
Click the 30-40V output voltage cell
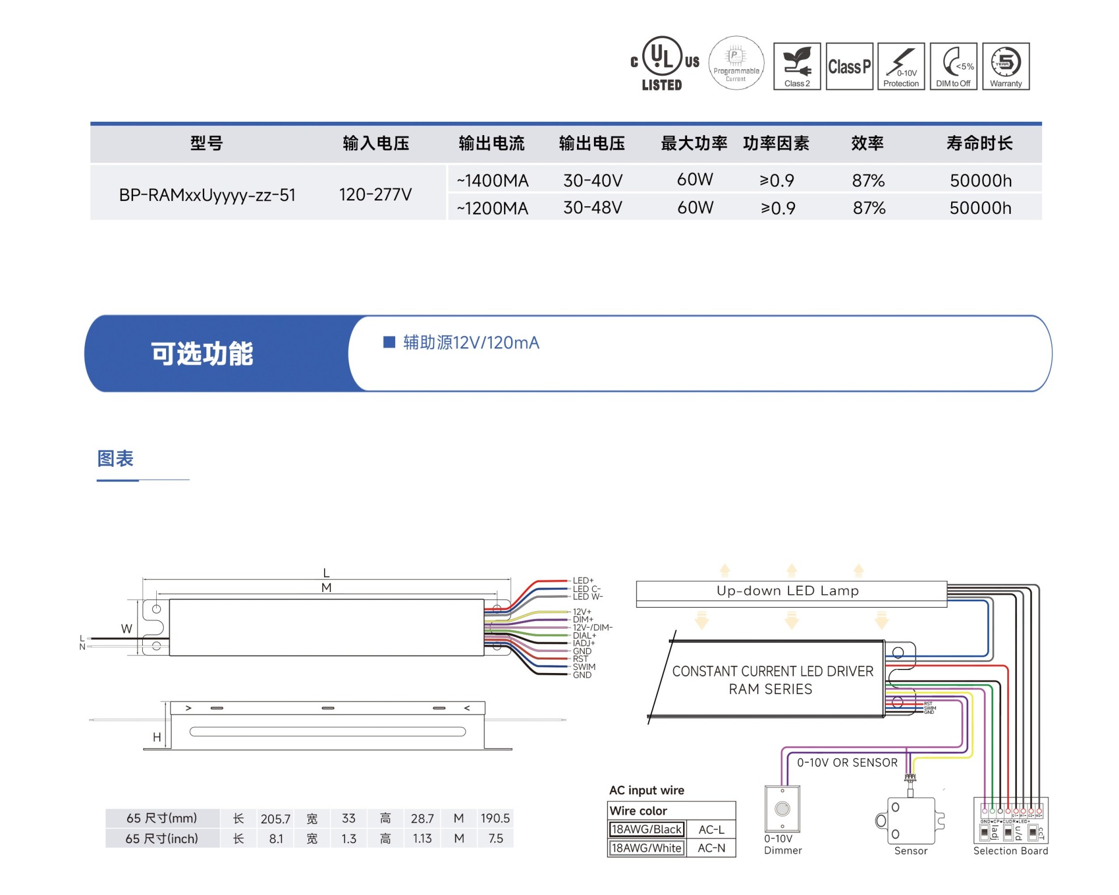click(593, 181)
